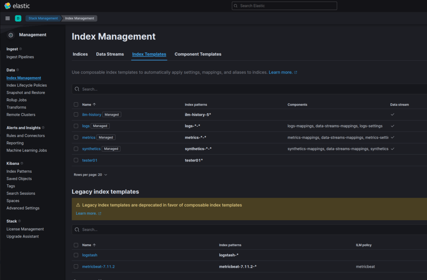This screenshot has width=427, height=280.
Task: Click the Management gear icon
Action: pyautogui.click(x=10, y=35)
